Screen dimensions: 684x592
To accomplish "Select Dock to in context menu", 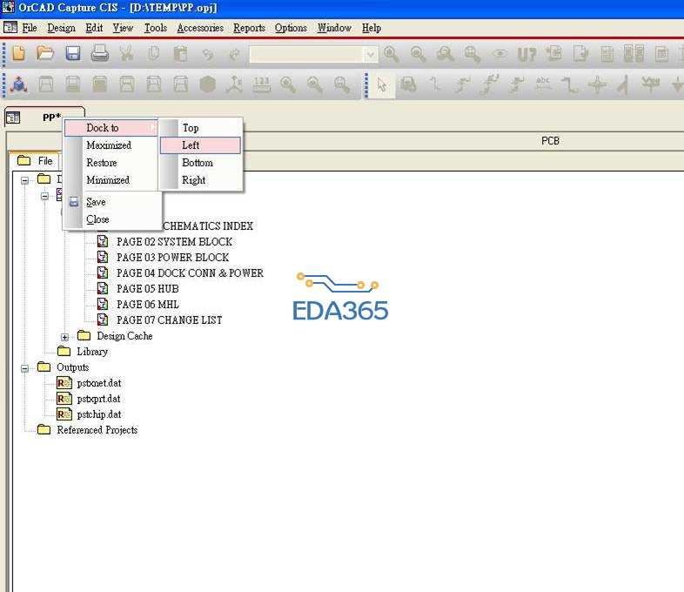I will click(x=111, y=128).
